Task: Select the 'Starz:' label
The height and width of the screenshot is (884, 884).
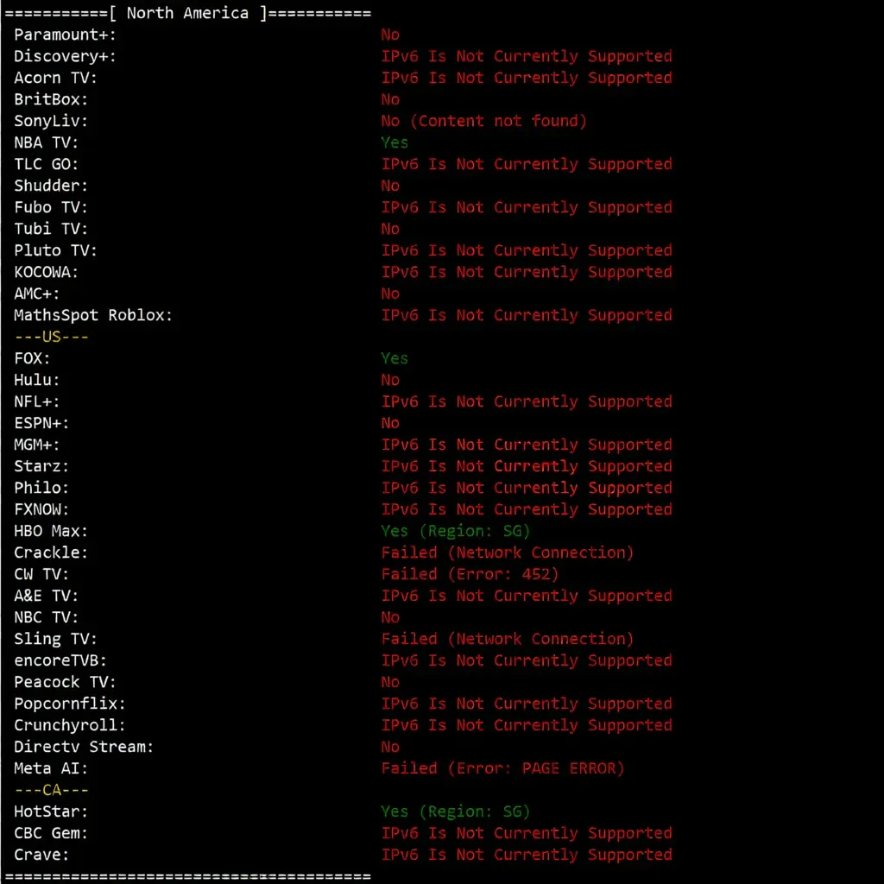Action: pos(41,466)
